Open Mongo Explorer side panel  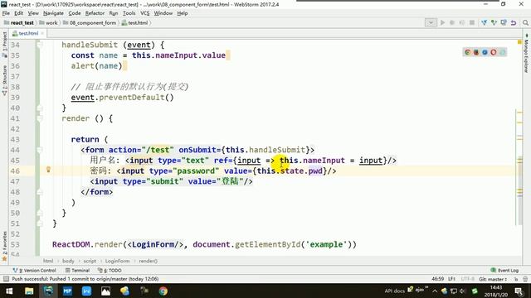(526, 54)
